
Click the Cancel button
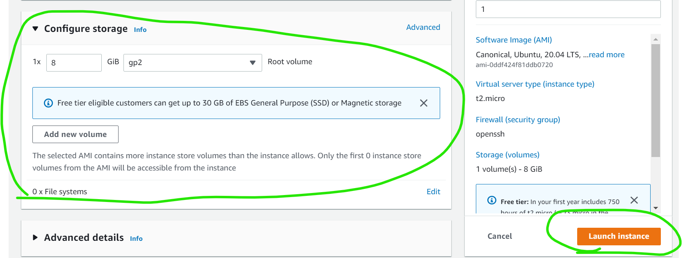pyautogui.click(x=500, y=236)
